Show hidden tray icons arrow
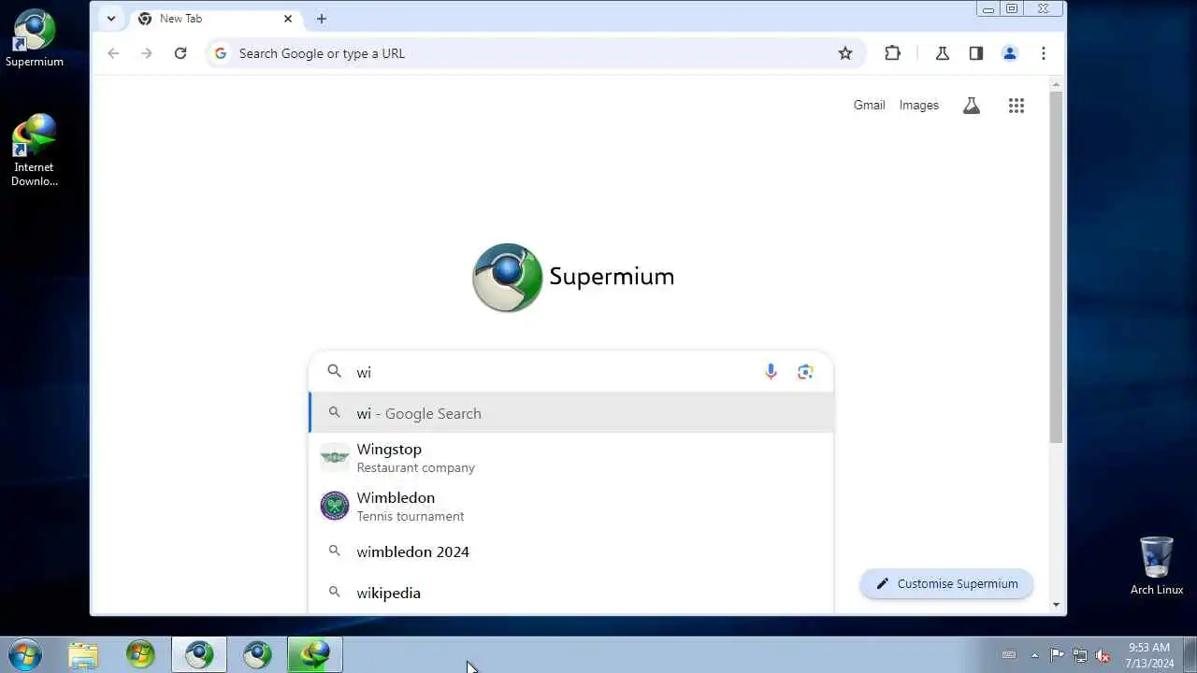Screen dimensions: 1197x673 [x=1034, y=655]
